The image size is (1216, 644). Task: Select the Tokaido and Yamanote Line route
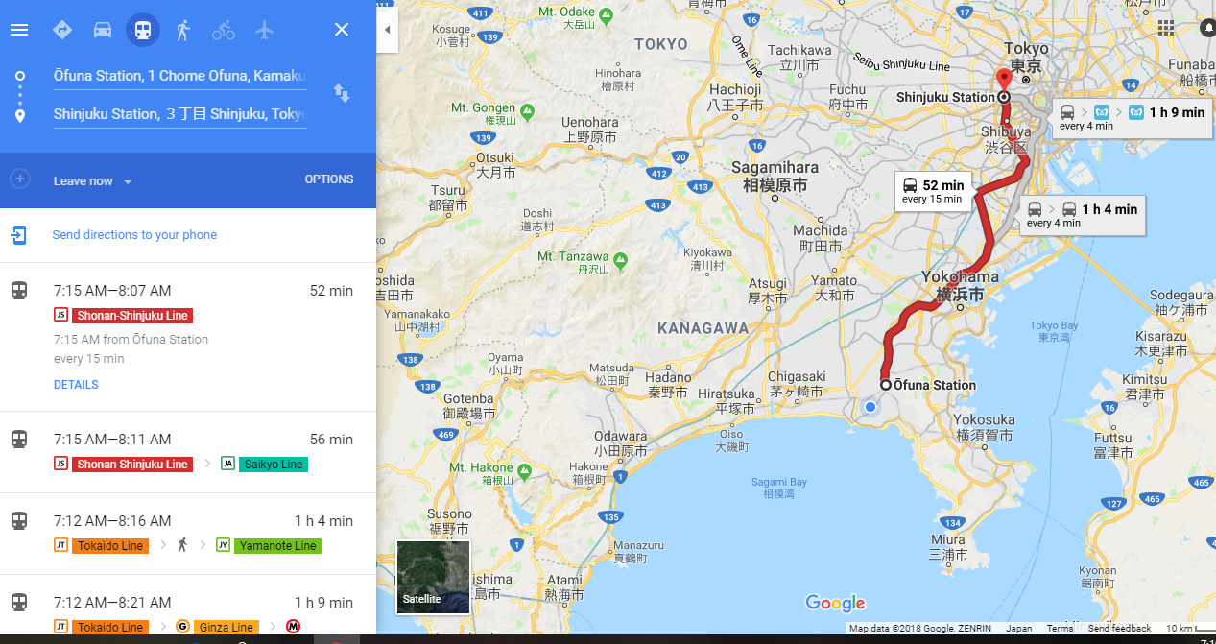(188, 534)
